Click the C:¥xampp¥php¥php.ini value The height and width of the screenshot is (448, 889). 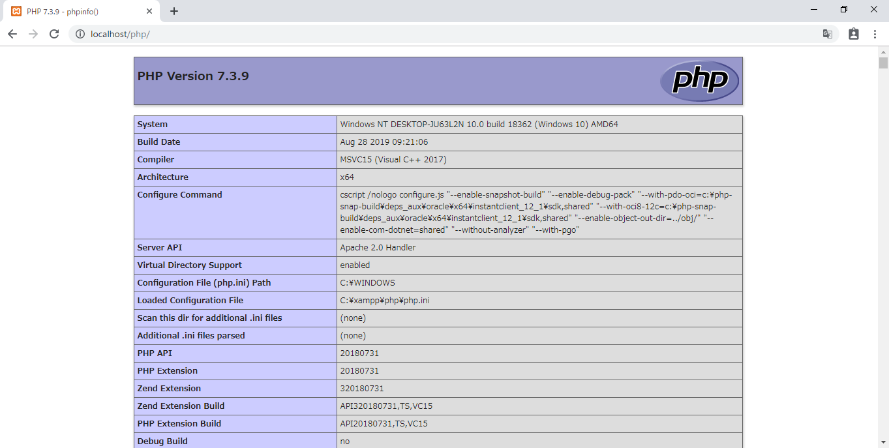point(385,301)
